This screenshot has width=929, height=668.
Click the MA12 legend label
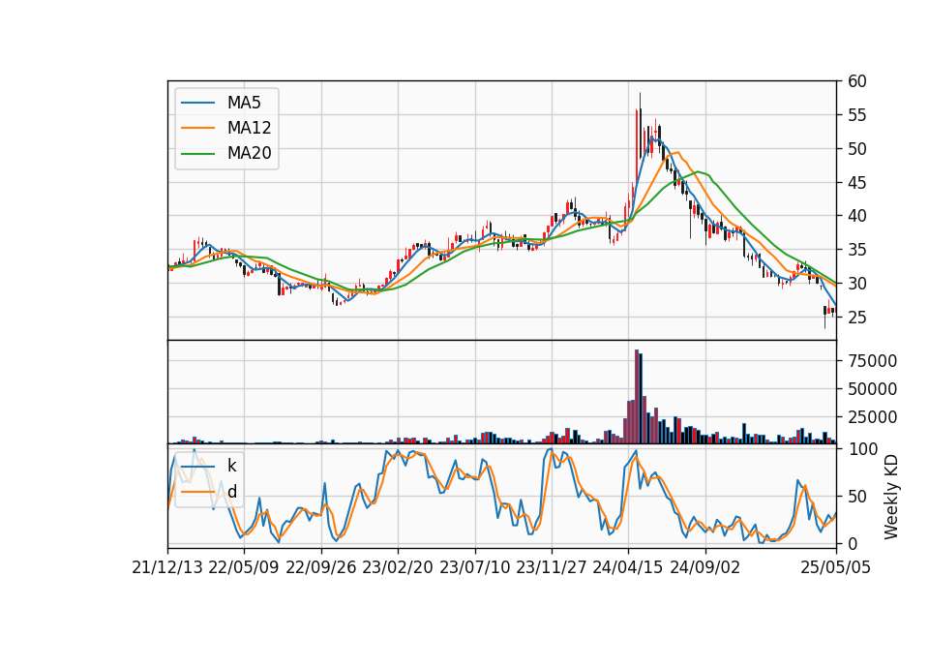click(249, 128)
